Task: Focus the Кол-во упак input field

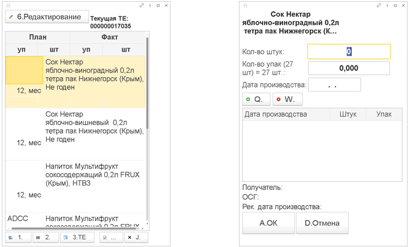Action: (349, 69)
